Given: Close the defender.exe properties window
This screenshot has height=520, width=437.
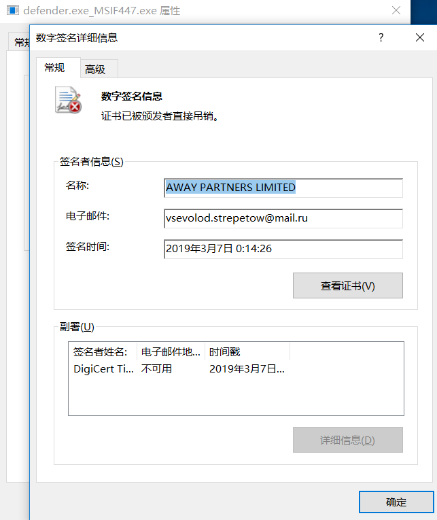Looking at the screenshot, I should (x=396, y=11).
